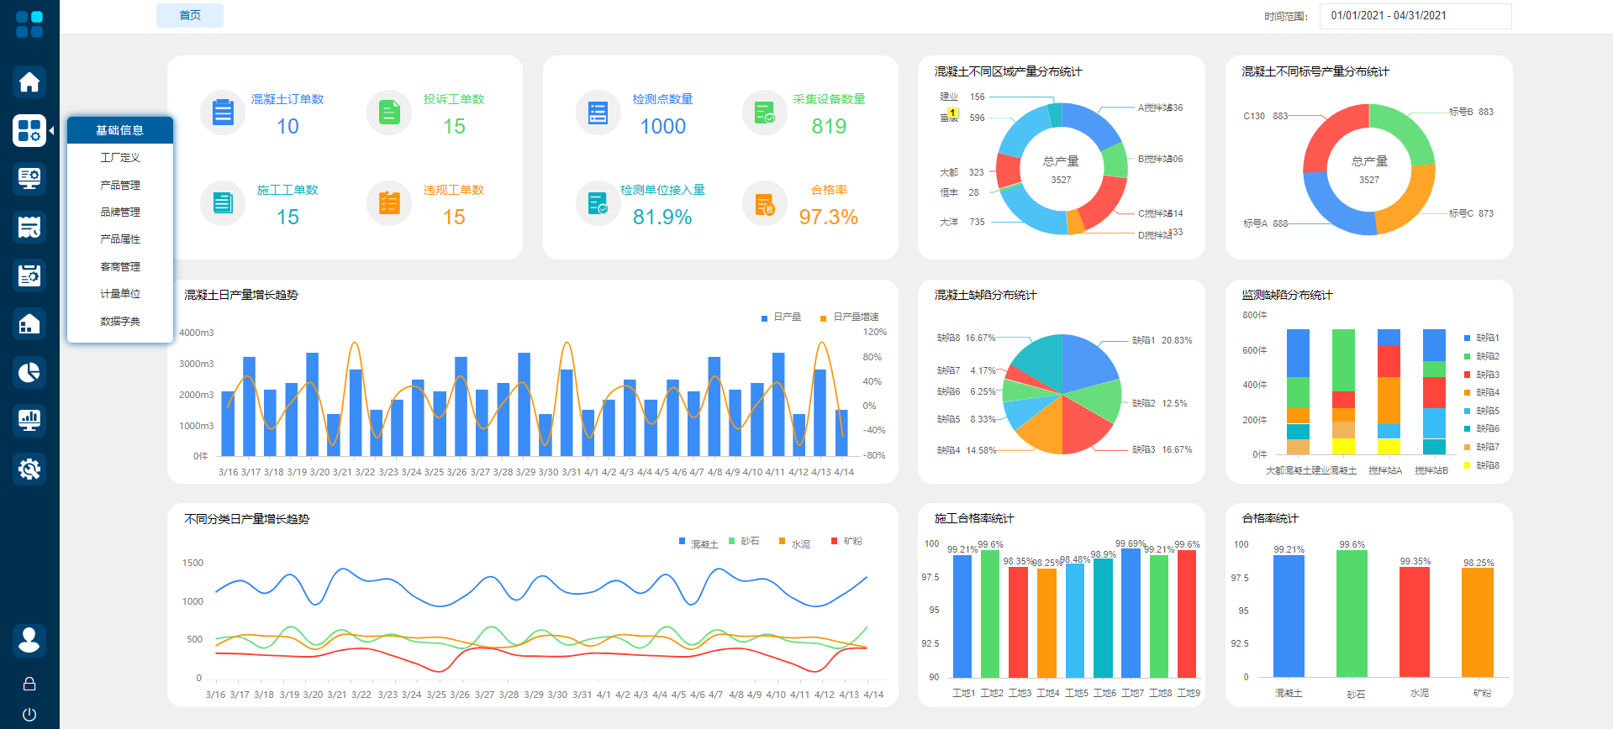Click the power logout icon
1613x729 pixels.
coord(29,715)
